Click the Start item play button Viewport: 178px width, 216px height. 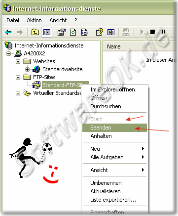142,32
